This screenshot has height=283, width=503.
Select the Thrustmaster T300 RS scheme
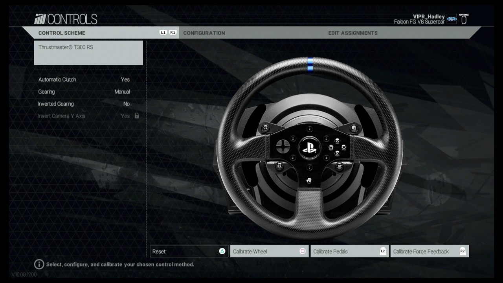(x=88, y=53)
